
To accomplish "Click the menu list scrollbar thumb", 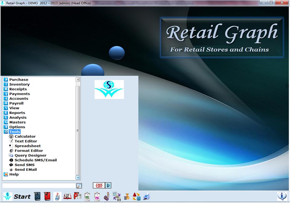I will 78,130.
